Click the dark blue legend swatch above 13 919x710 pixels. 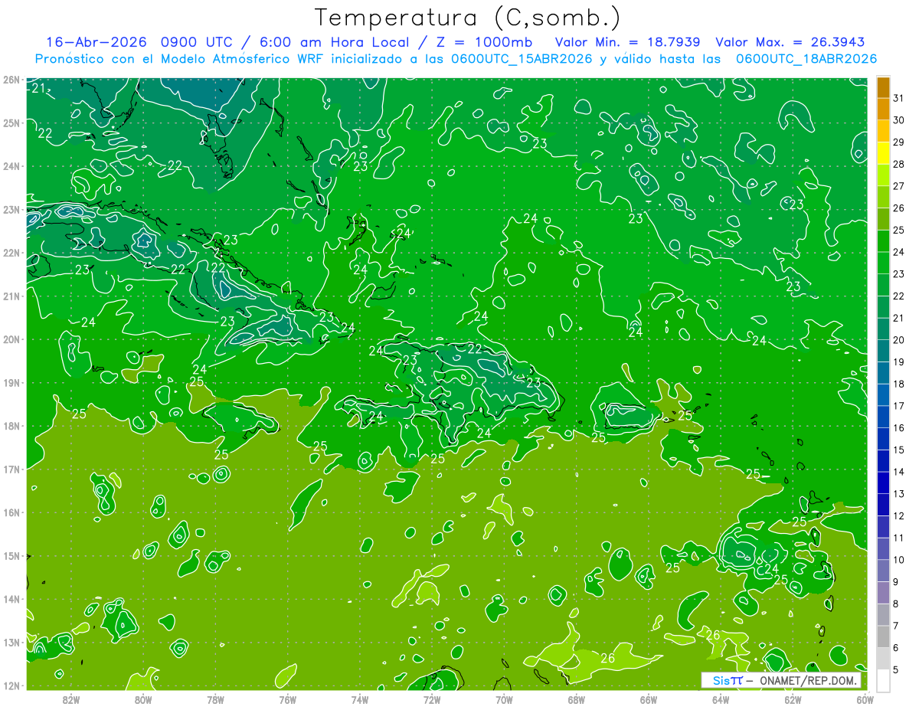coord(883,483)
